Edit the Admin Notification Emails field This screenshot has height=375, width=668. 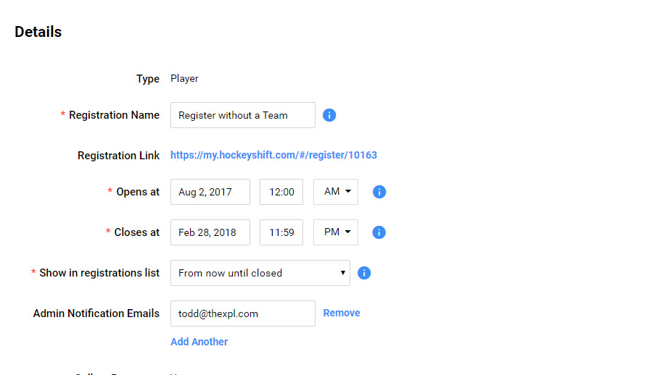(x=242, y=313)
